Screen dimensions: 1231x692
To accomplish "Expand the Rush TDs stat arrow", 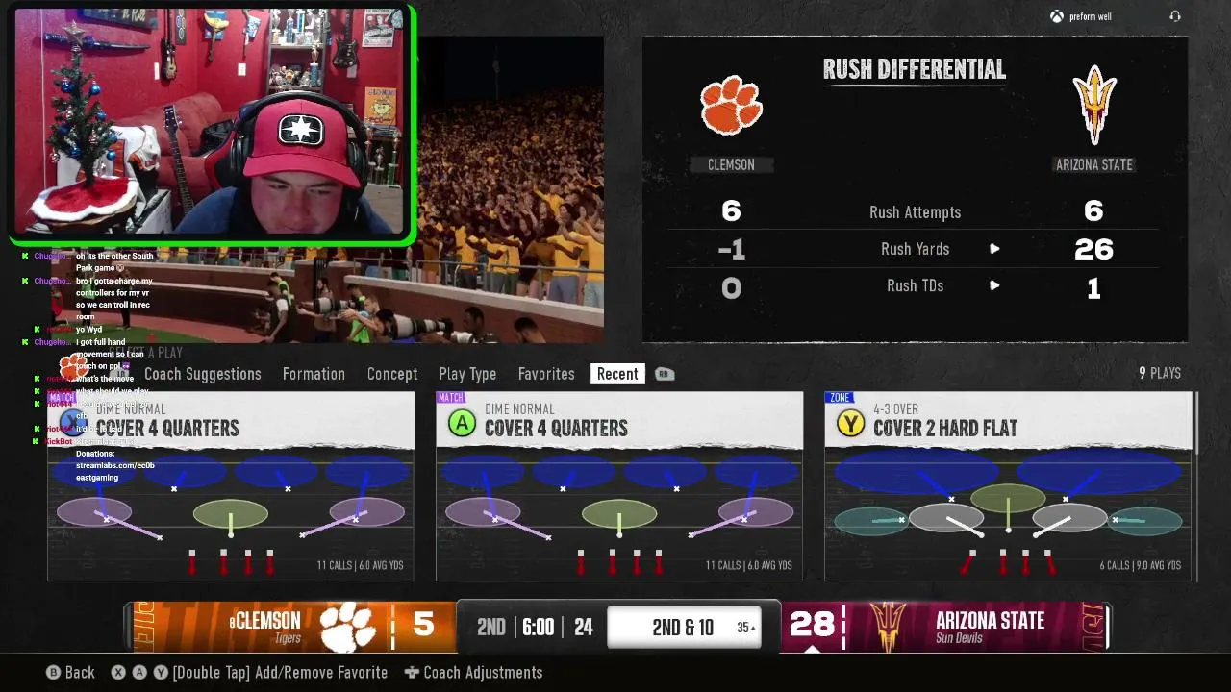I will point(994,285).
